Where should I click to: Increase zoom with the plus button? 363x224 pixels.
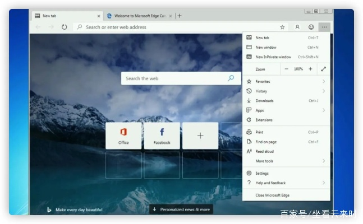[310, 69]
